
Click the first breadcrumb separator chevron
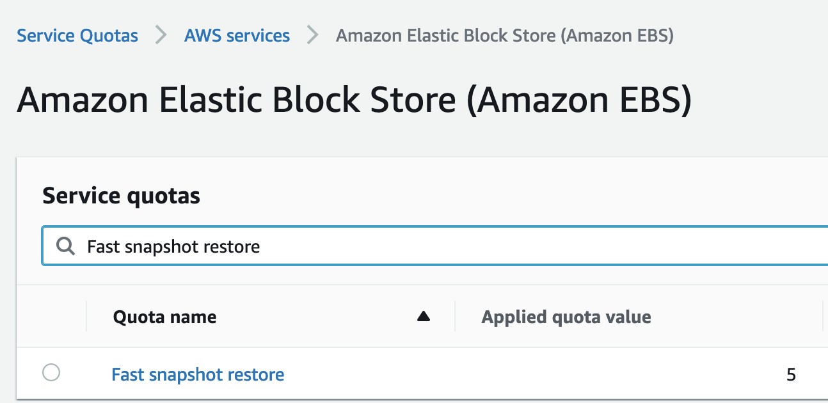(x=160, y=35)
